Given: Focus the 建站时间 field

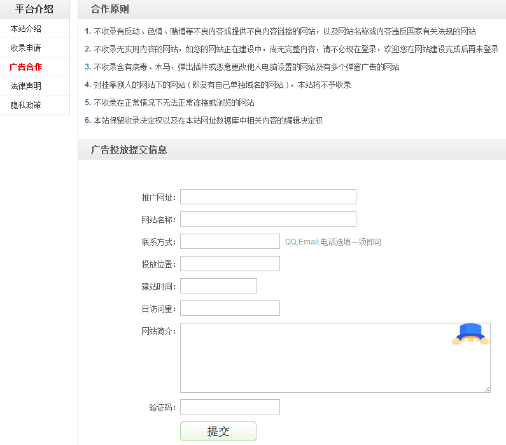Looking at the screenshot, I should click(218, 286).
